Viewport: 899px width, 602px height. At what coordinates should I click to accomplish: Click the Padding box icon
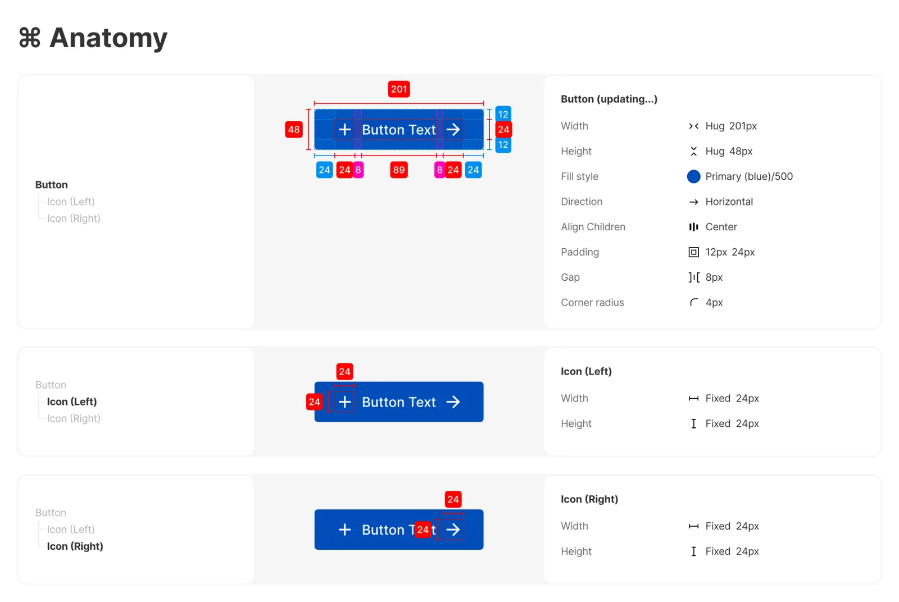click(693, 252)
